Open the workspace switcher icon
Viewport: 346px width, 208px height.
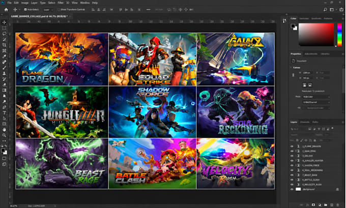tap(332, 10)
